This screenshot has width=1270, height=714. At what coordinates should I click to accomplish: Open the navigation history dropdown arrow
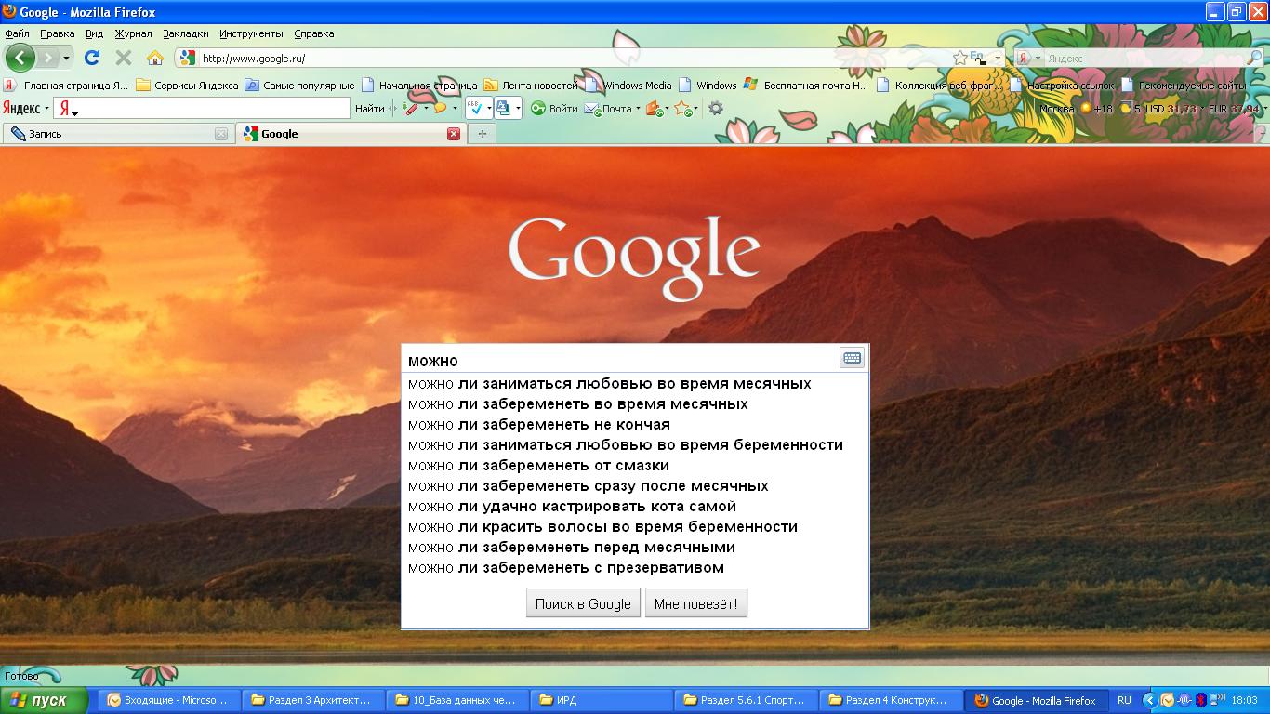(x=66, y=58)
